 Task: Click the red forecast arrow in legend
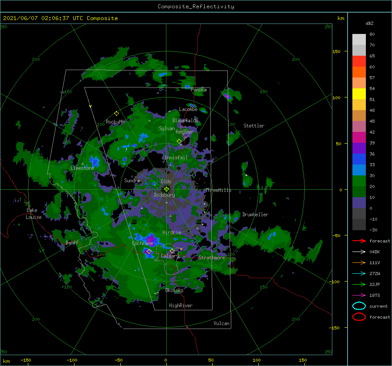(359, 241)
